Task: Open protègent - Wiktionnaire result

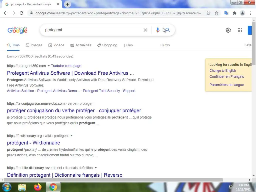Action: pyautogui.click(x=33, y=143)
